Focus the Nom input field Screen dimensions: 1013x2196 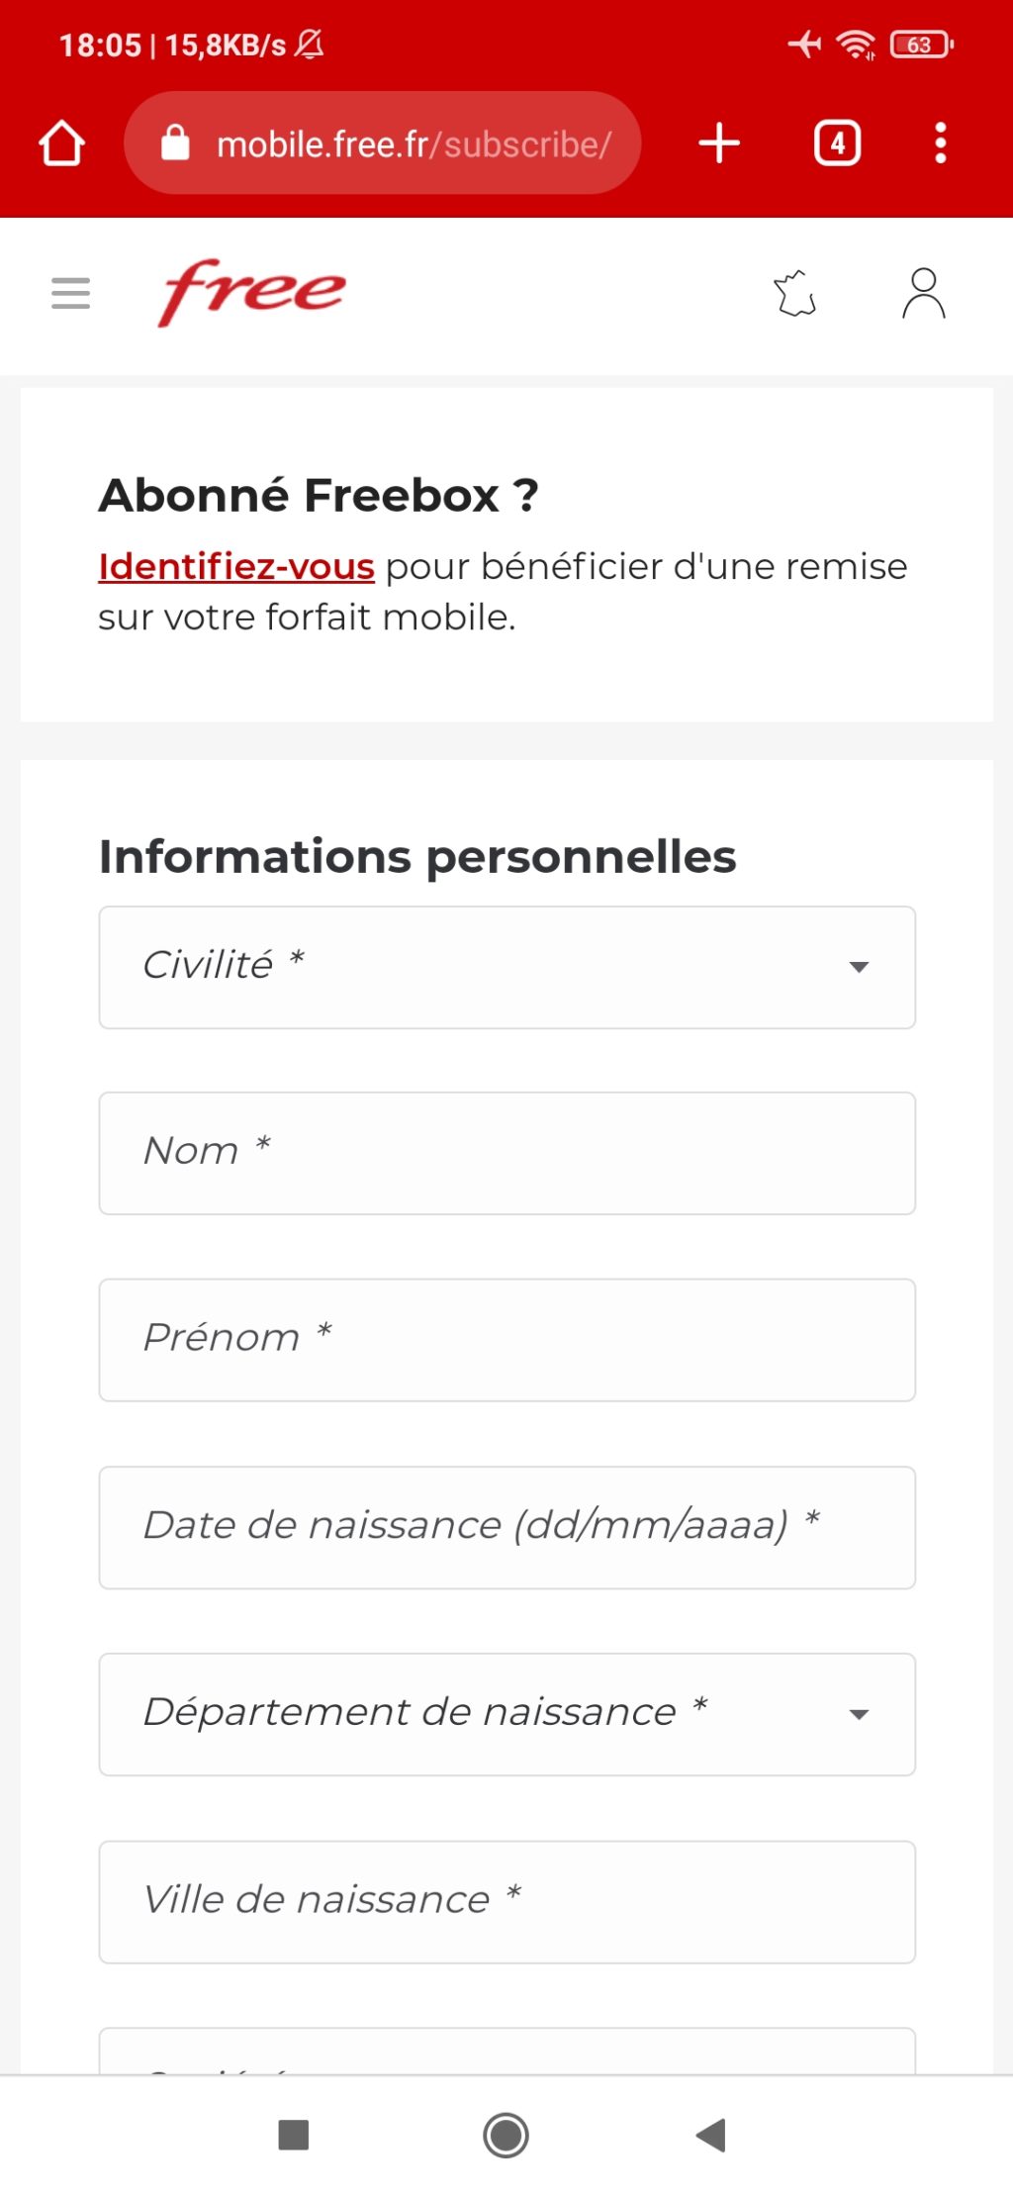[506, 1153]
